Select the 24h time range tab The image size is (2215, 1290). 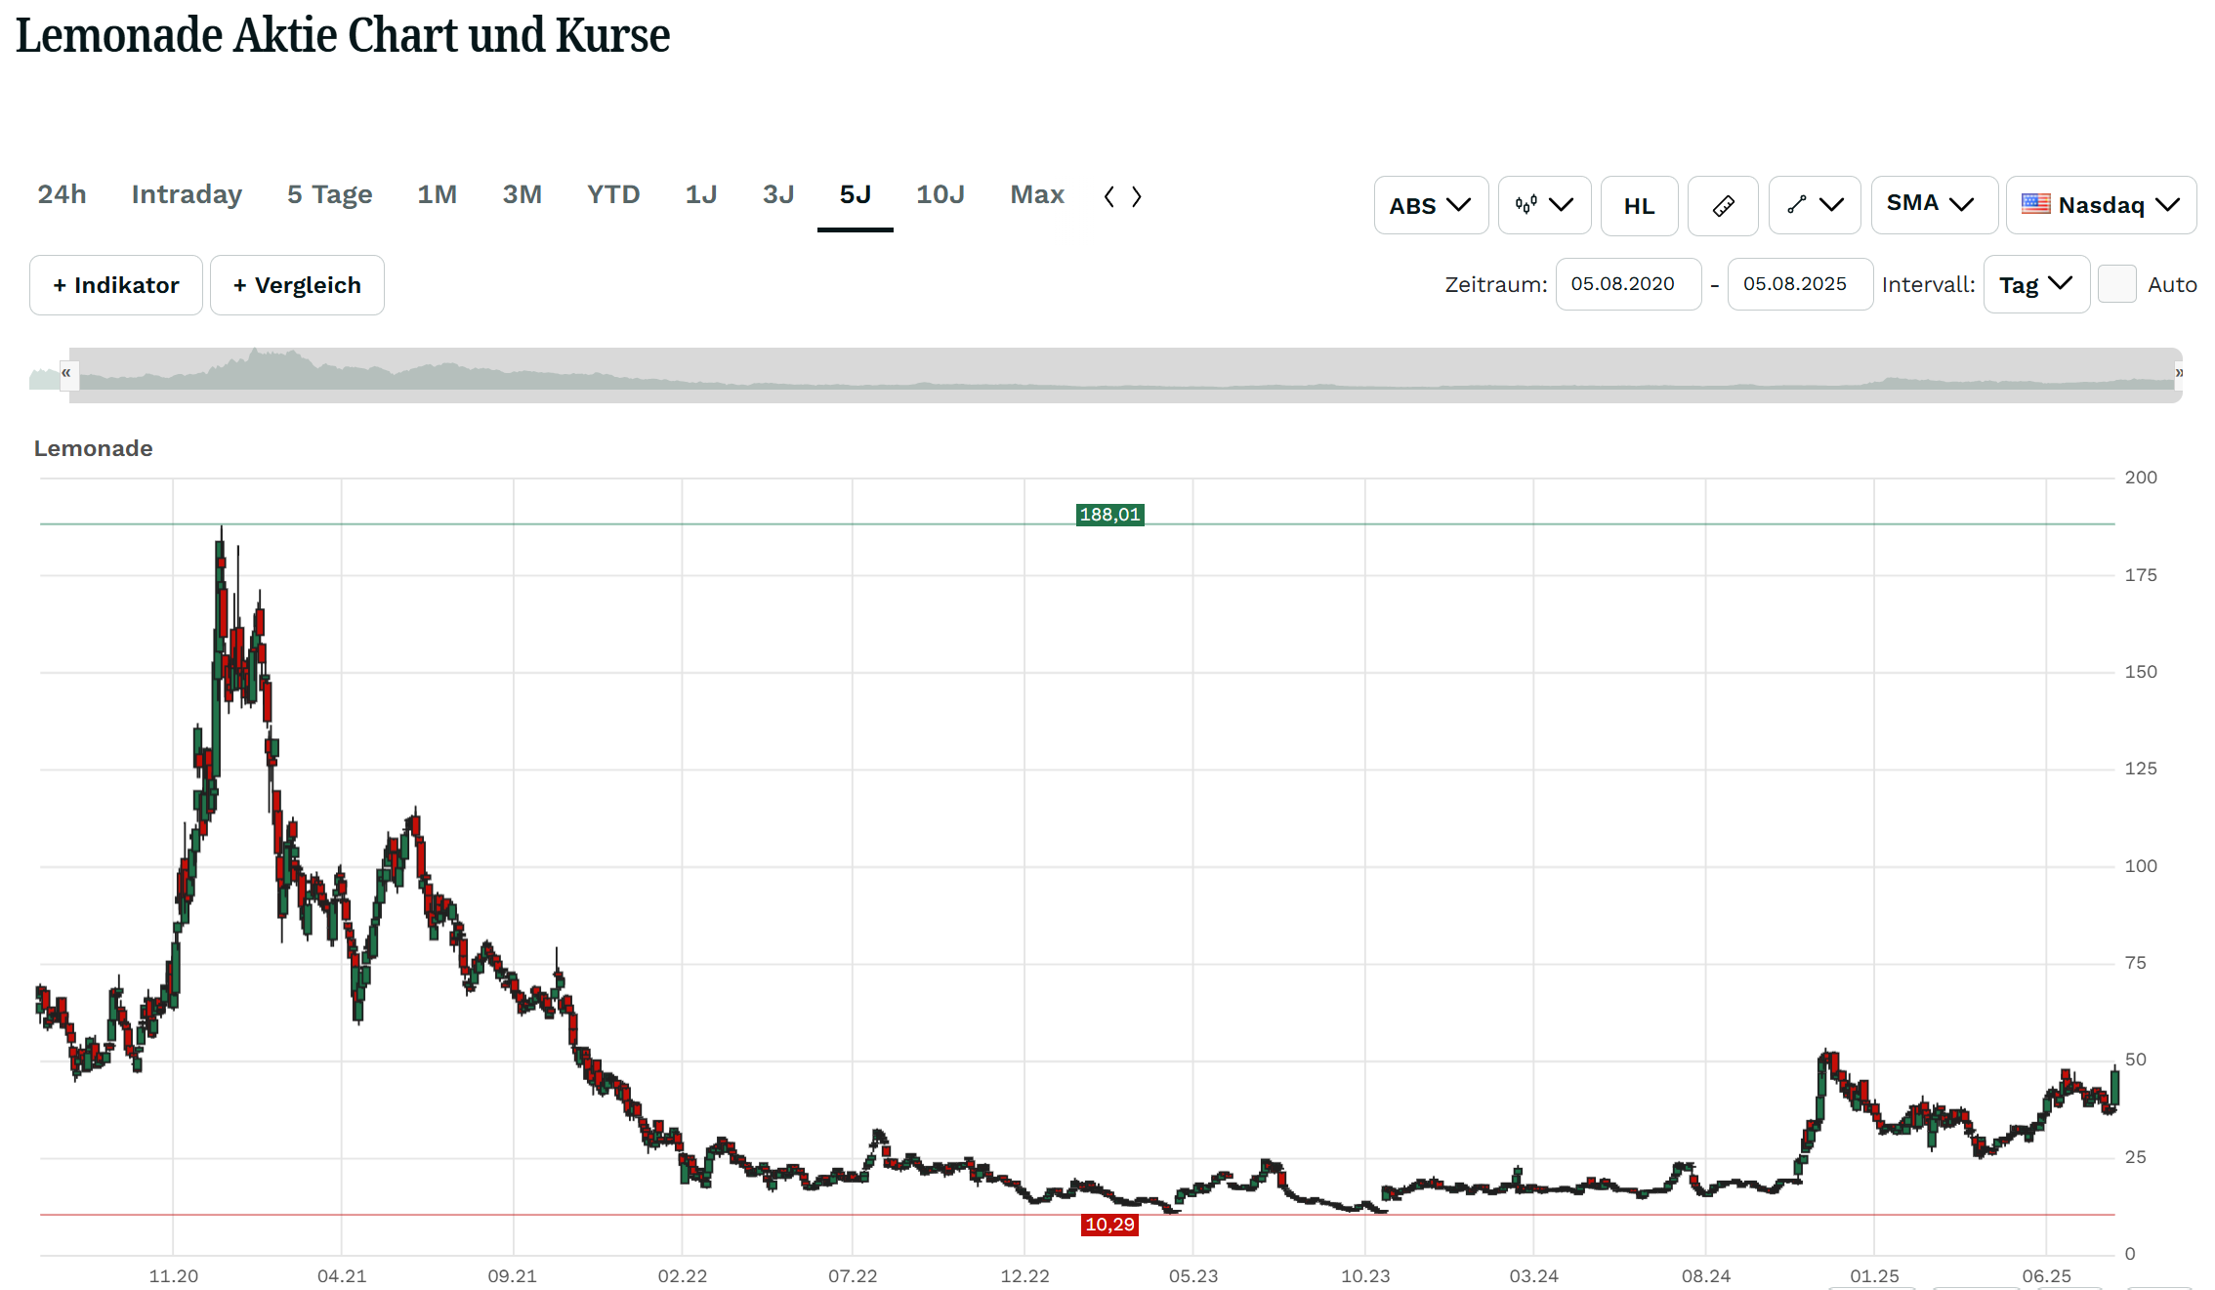[62, 194]
